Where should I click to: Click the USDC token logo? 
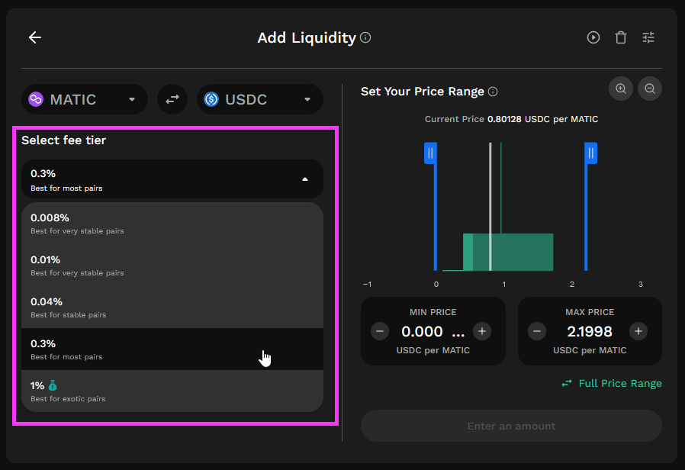pyautogui.click(x=211, y=100)
